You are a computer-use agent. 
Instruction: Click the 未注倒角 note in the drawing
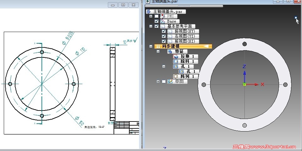pyautogui.click(x=94, y=127)
